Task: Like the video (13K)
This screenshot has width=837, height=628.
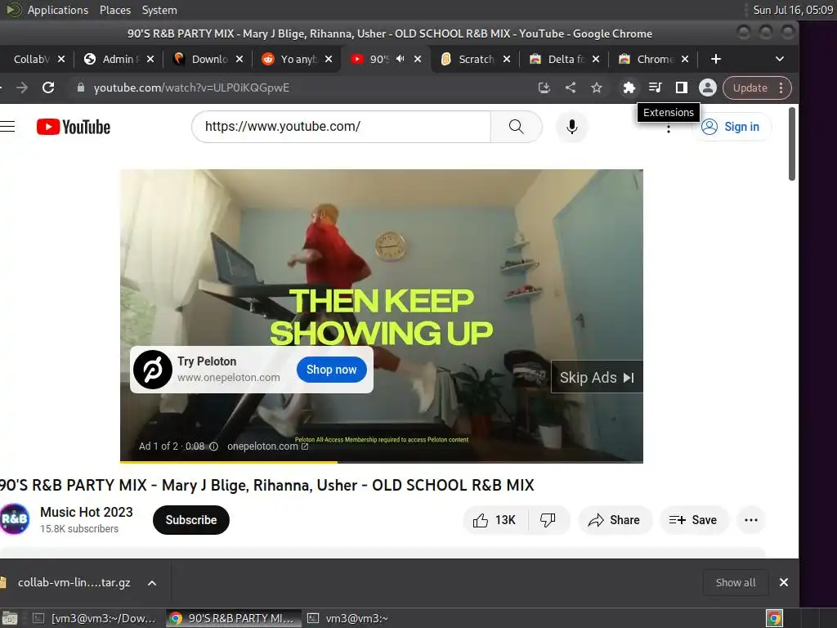Action: 495,519
